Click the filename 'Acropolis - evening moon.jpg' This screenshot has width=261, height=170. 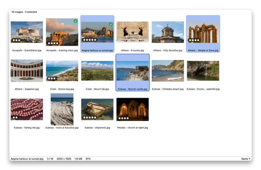62,50
